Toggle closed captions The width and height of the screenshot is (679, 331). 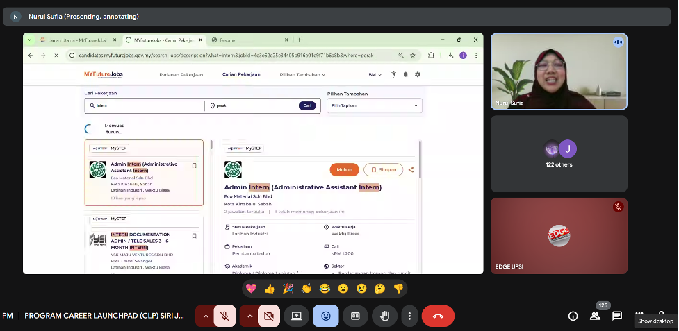[355, 316]
